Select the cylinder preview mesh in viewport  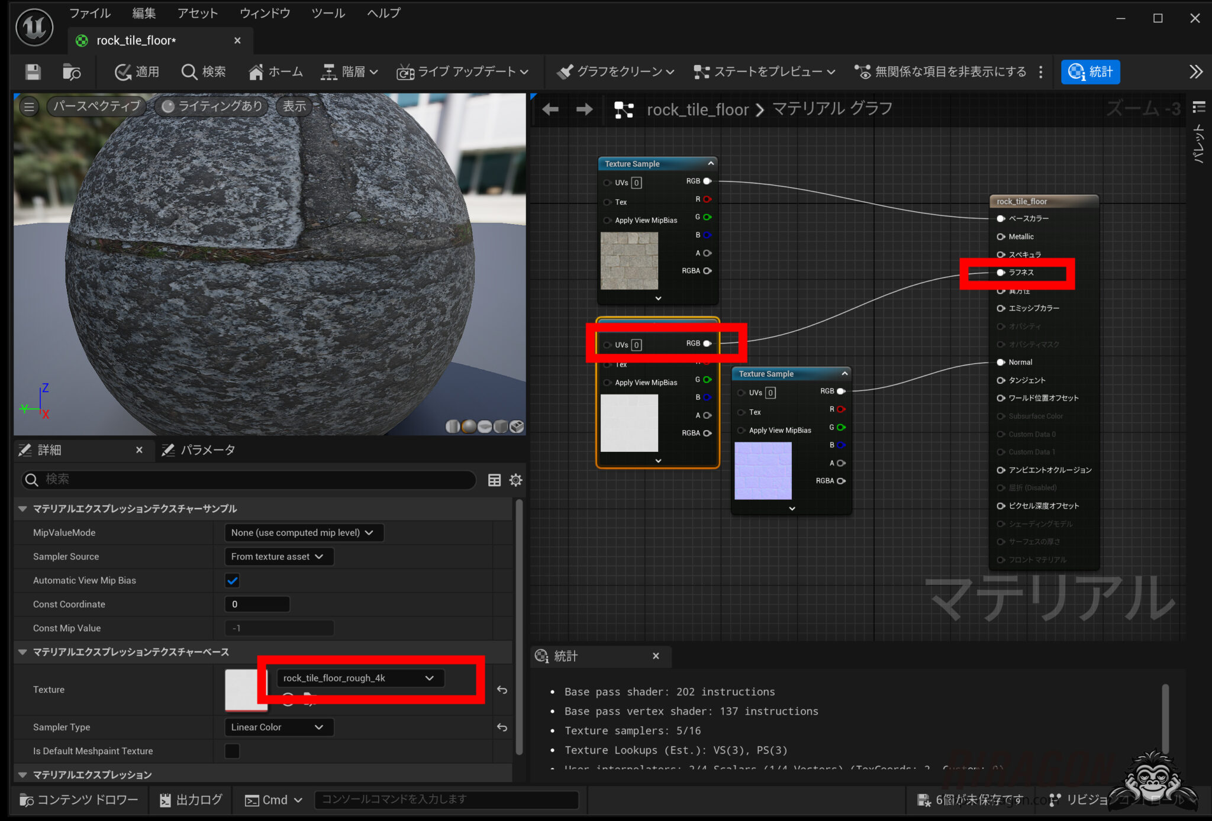point(453,426)
